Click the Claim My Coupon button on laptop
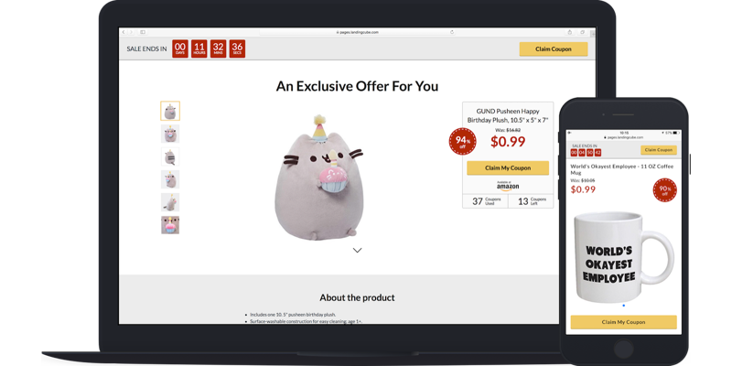The height and width of the screenshot is (366, 732). [508, 168]
